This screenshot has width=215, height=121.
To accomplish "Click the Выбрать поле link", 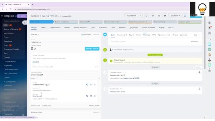I will click(x=35, y=105).
